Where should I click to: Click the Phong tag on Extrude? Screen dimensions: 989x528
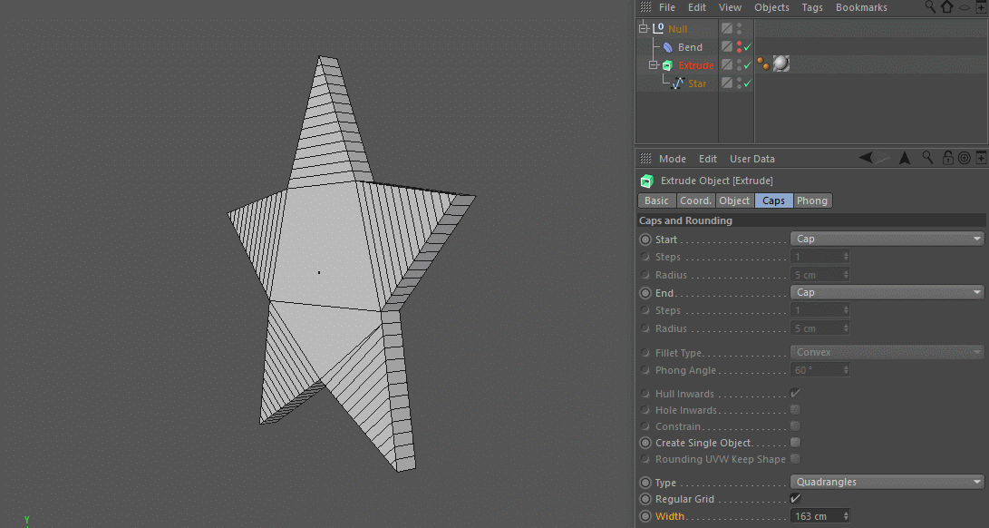(x=761, y=64)
